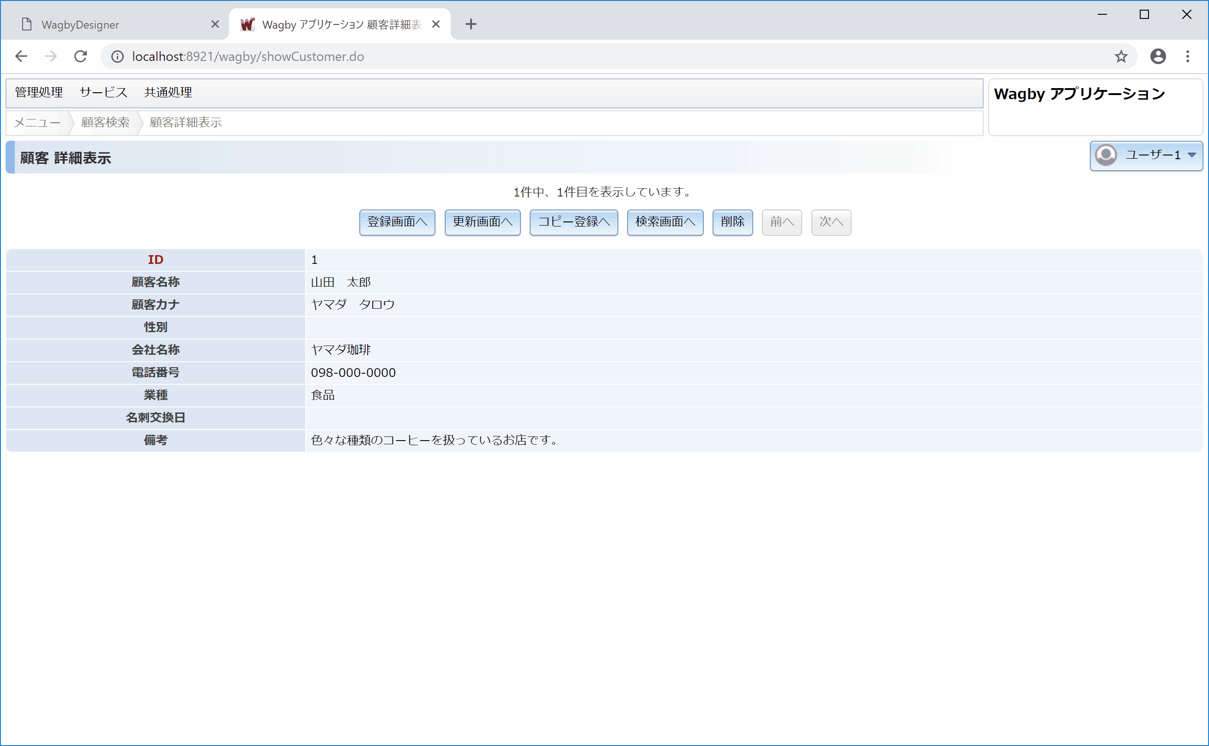This screenshot has height=746, width=1209.
Task: Click the value ヤマダ タロウ
Action: pyautogui.click(x=353, y=304)
